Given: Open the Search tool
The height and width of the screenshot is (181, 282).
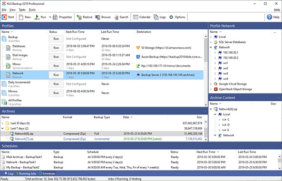Looking at the screenshot, I should click(116, 17).
